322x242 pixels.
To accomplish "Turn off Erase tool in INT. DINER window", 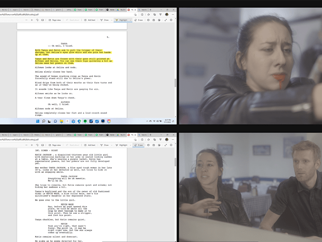I will point(138,145).
